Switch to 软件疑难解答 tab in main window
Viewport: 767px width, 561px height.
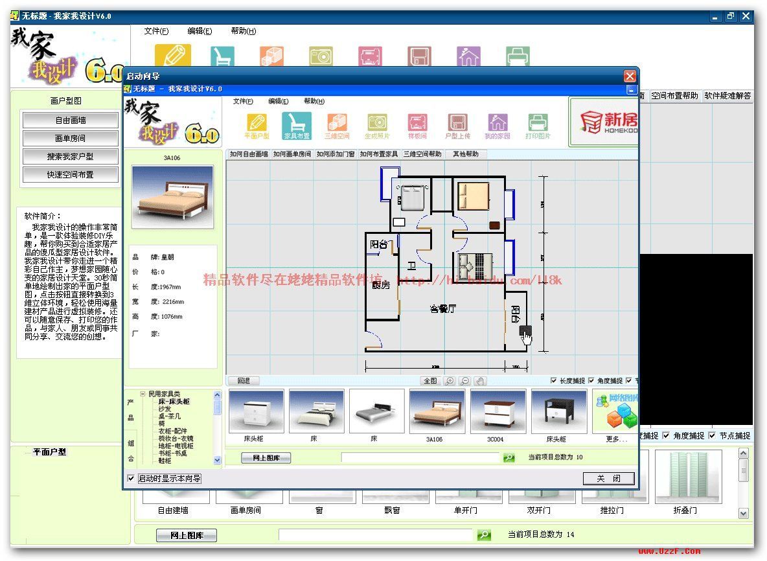(727, 96)
